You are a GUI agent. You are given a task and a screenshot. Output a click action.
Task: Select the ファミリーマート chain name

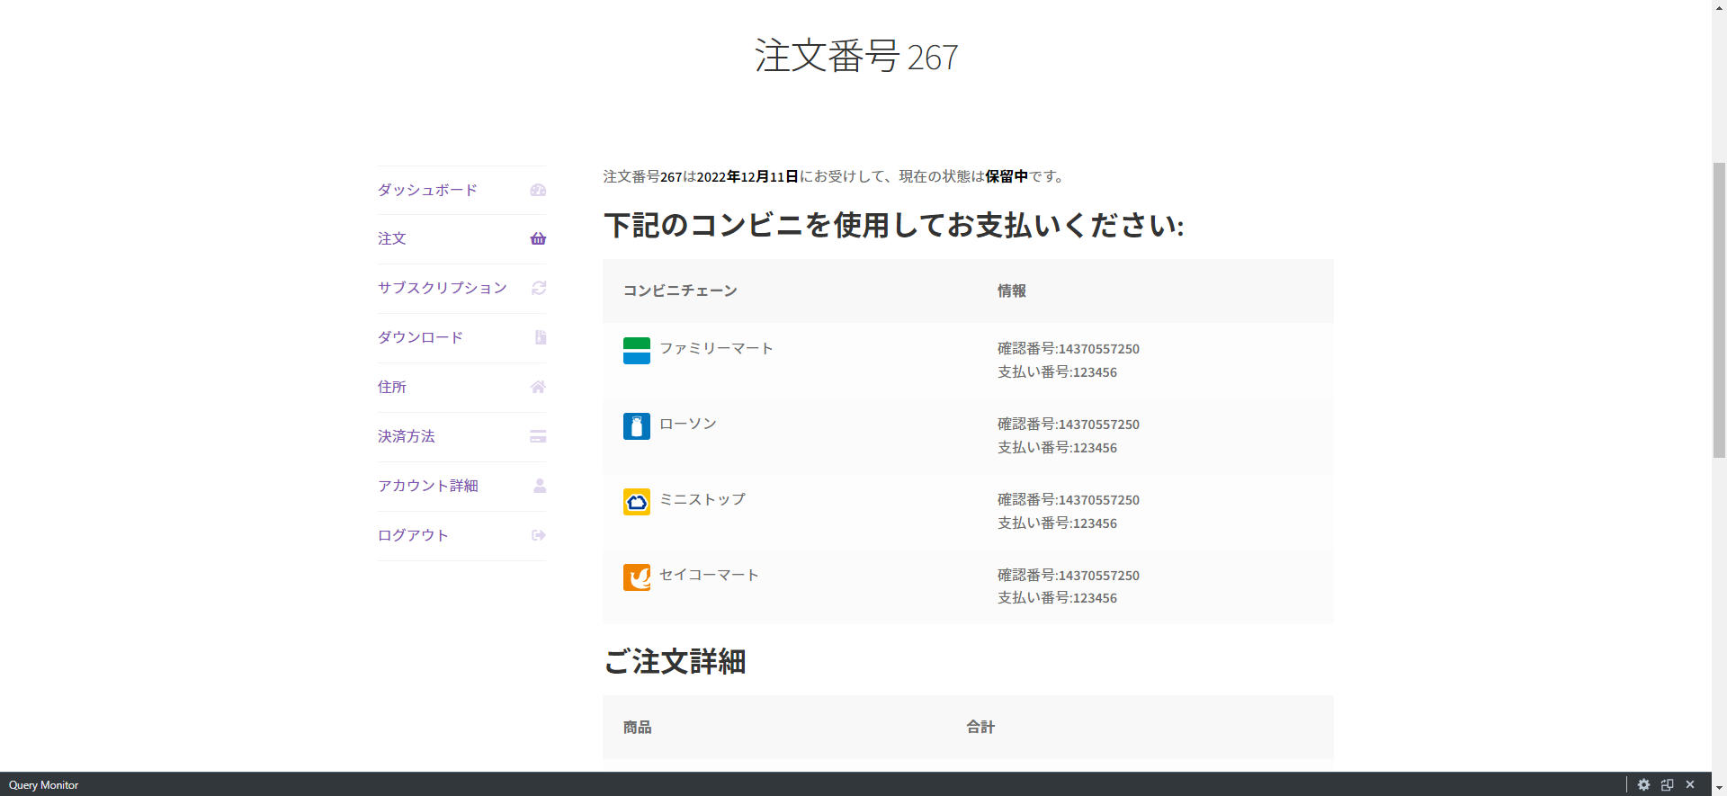[716, 348]
